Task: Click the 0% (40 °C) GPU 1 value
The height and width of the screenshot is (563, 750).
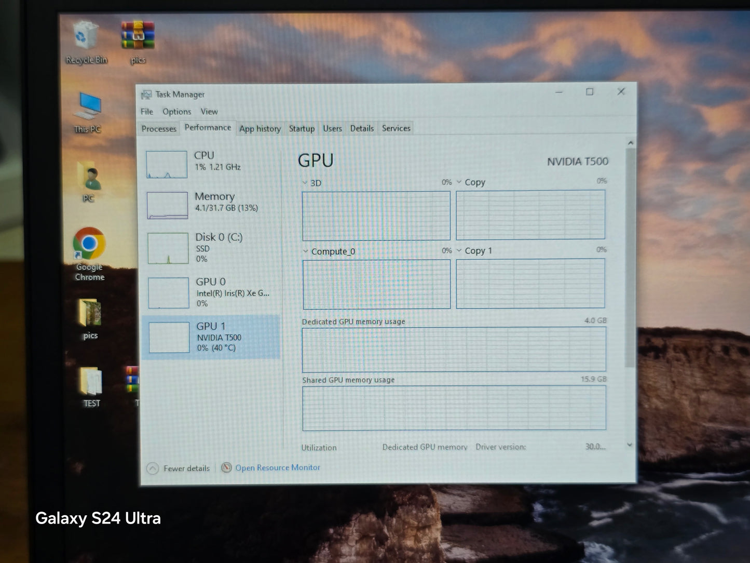Action: coord(216,348)
